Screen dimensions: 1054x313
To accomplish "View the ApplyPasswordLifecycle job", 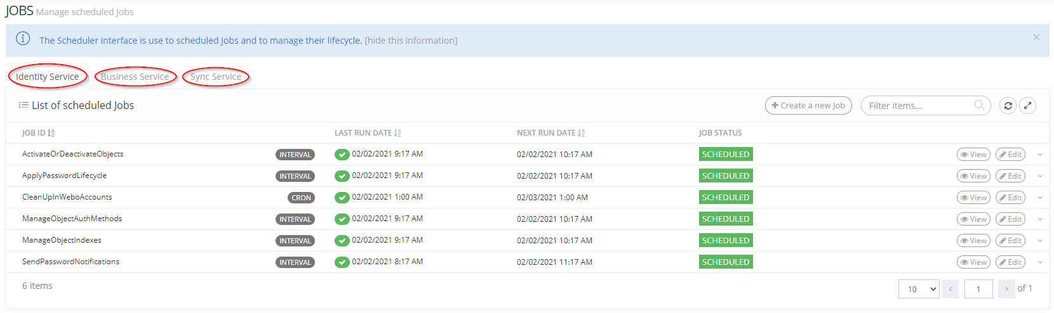I will point(973,176).
